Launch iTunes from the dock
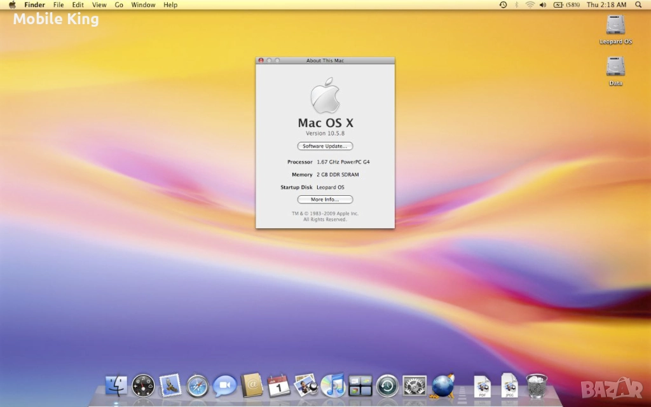The height and width of the screenshot is (407, 651). pyautogui.click(x=332, y=385)
